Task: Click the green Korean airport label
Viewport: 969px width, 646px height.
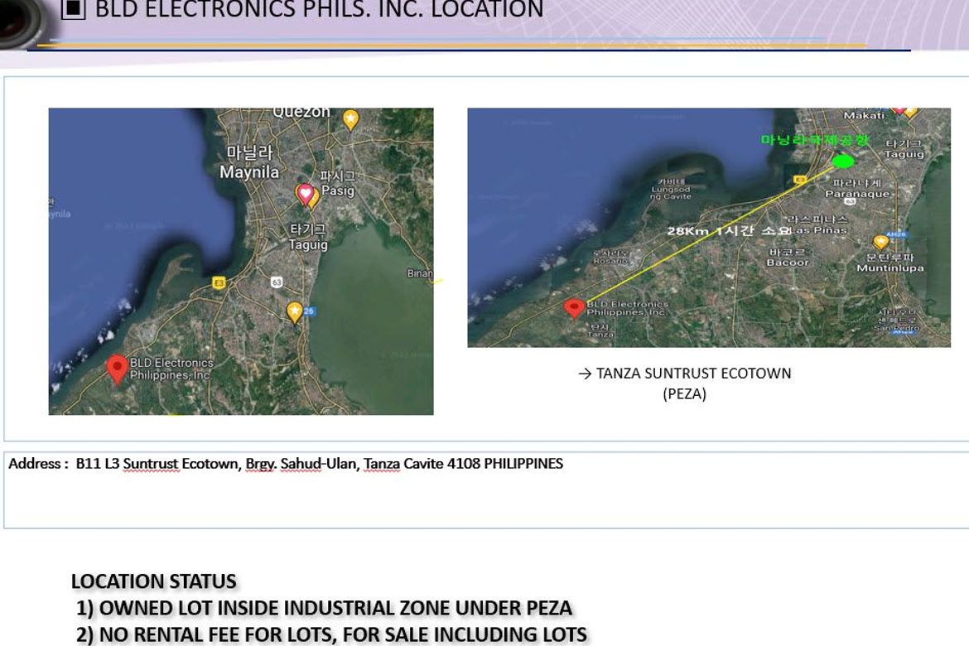Action: tap(814, 140)
